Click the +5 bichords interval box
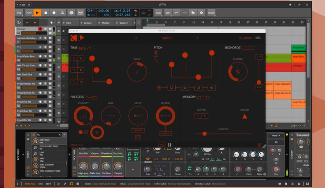 (x=259, y=87)
